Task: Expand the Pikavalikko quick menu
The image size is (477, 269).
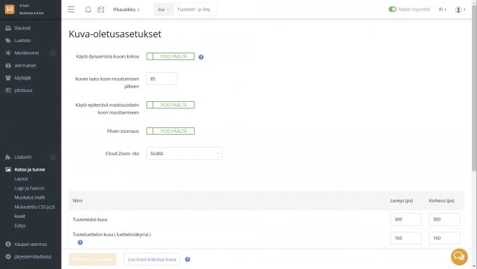Action: coord(126,9)
